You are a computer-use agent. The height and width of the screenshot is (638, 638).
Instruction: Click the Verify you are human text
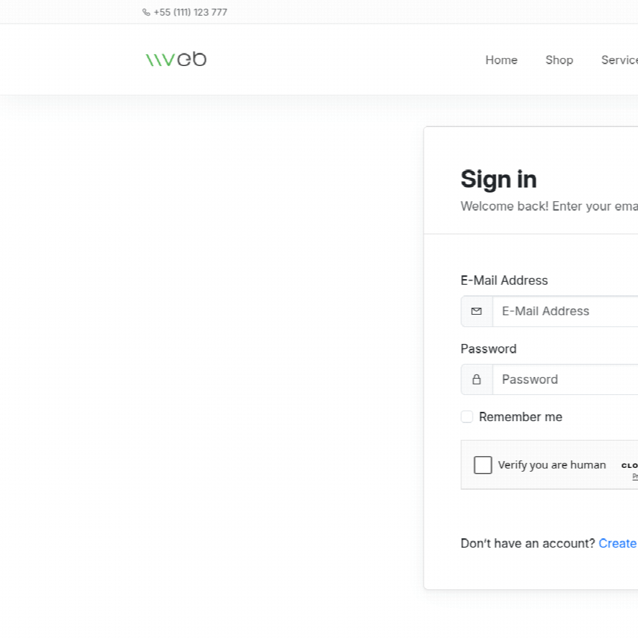point(552,465)
